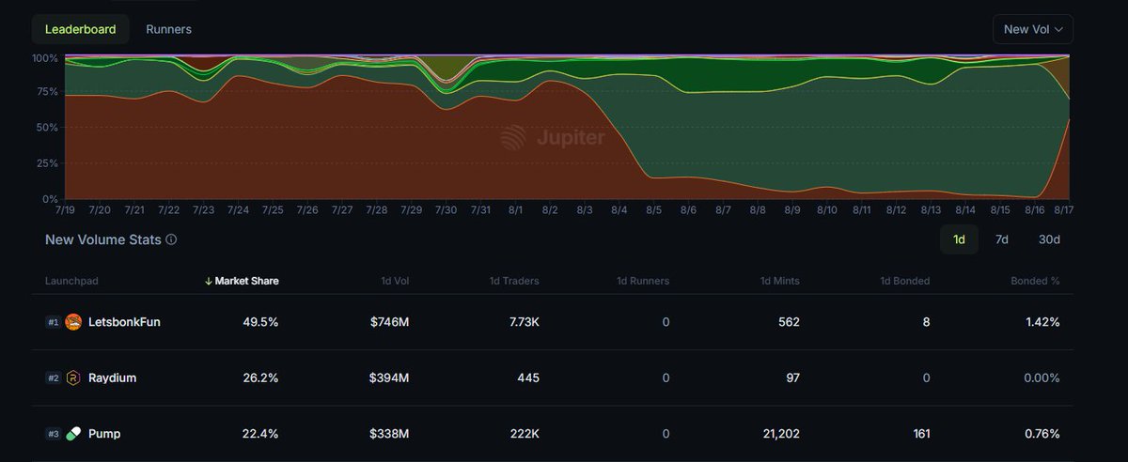Click the 22.4% market share value
This screenshot has height=462, width=1128.
point(259,434)
